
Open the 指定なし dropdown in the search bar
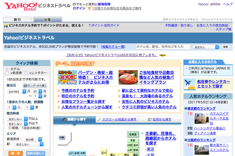click(206, 47)
